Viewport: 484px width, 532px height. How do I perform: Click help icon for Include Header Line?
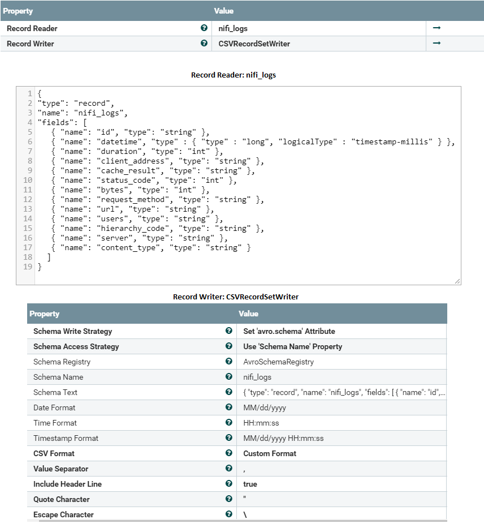click(229, 484)
